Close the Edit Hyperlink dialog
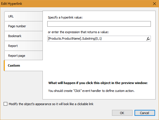Image resolution: width=159 pixels, height=120 pixels. point(154,4)
